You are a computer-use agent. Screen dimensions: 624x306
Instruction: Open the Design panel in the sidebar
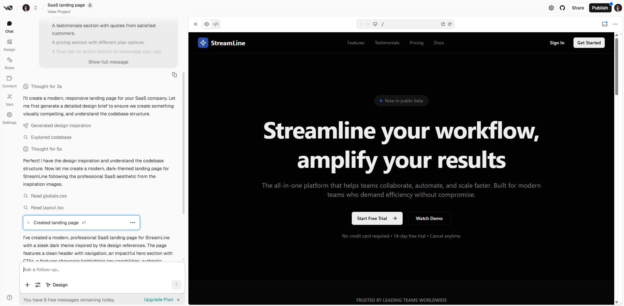9,45
